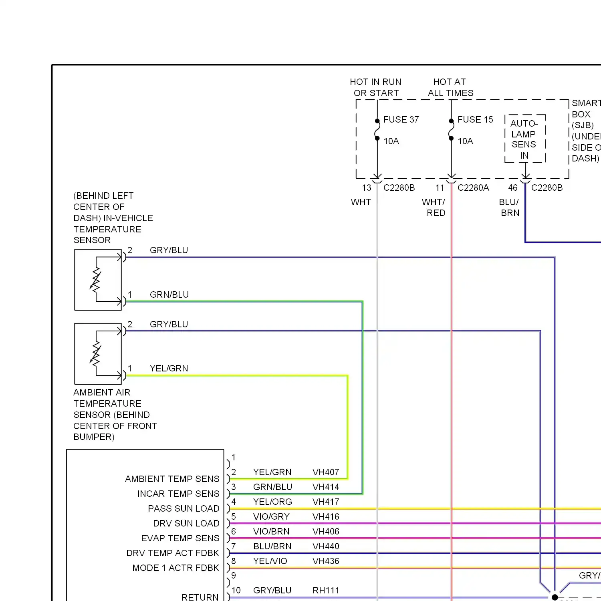Select circuit code VH440
The height and width of the screenshot is (601, 601).
click(326, 546)
